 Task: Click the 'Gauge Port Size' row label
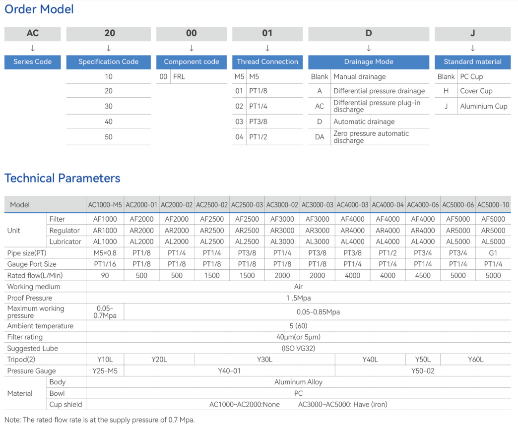pyautogui.click(x=32, y=264)
